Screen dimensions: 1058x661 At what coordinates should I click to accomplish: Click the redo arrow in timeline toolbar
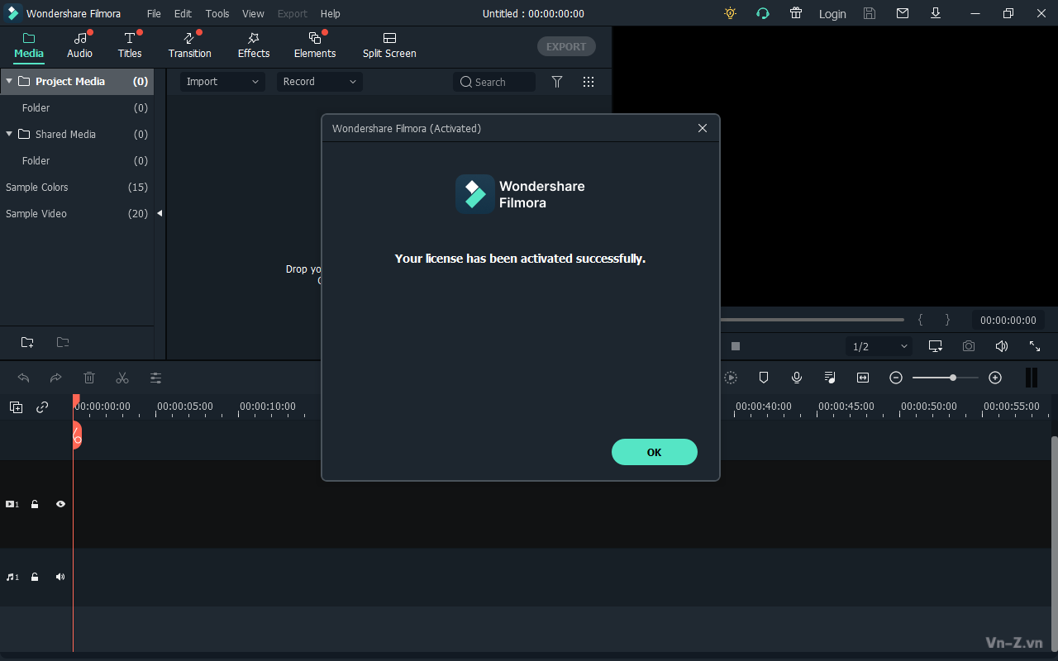pos(56,378)
